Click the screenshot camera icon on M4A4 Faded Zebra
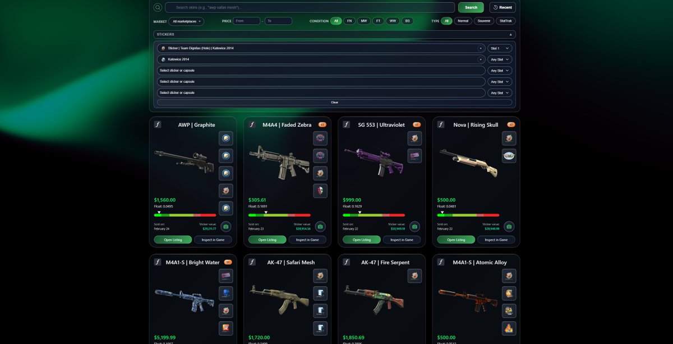Viewport: 673px width, 344px height. [320, 226]
